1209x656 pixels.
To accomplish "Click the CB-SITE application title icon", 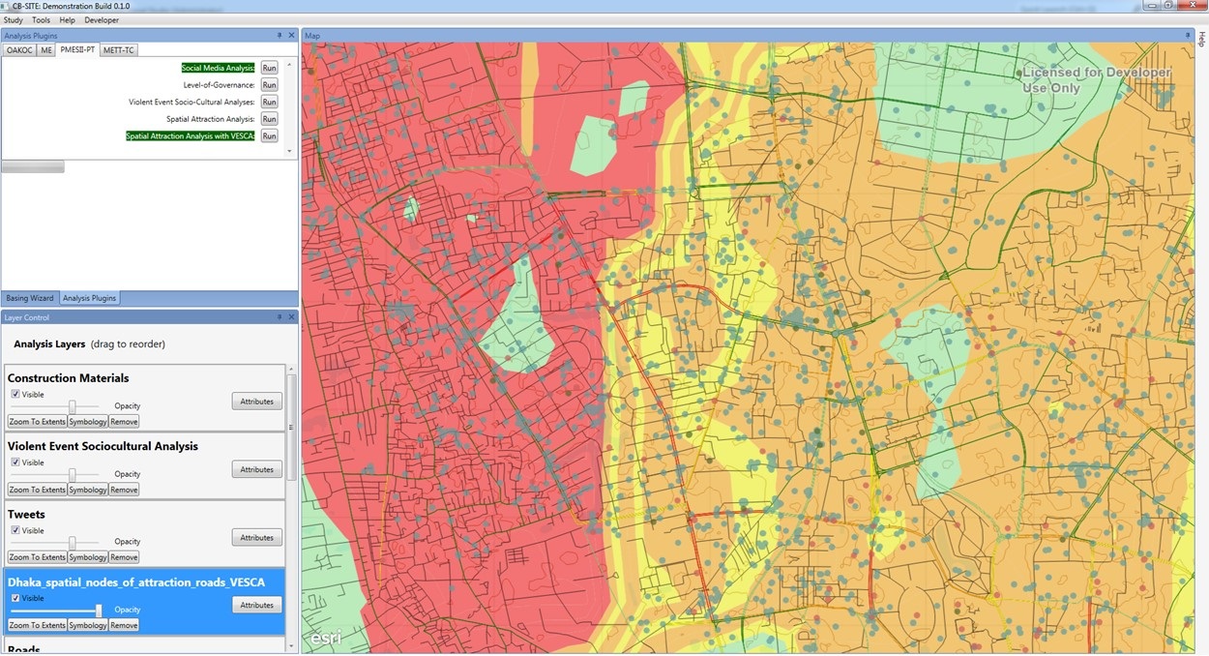I will click(x=6, y=6).
